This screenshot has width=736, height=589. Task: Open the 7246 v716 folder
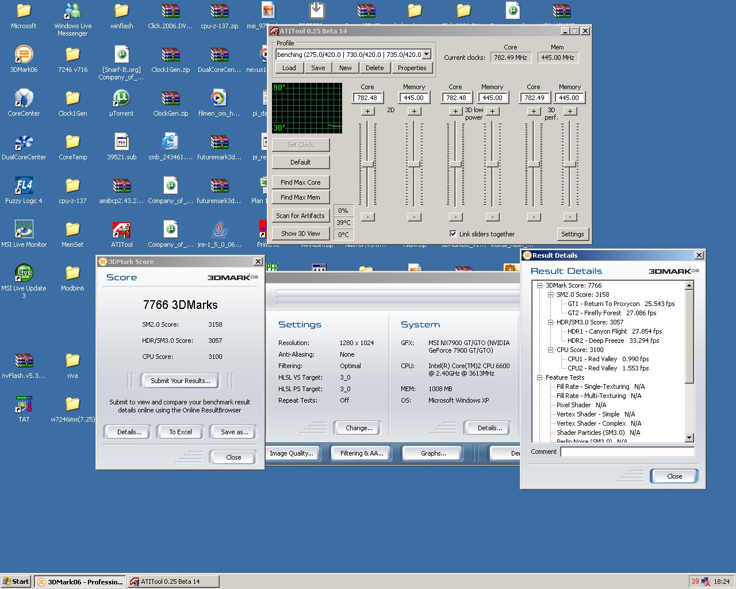[x=72, y=59]
